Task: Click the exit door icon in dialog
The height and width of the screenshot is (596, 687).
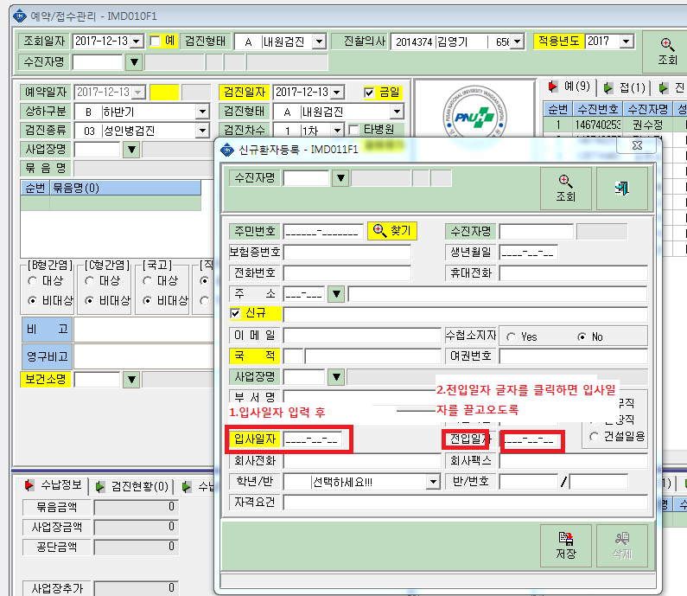Action: 621,188
